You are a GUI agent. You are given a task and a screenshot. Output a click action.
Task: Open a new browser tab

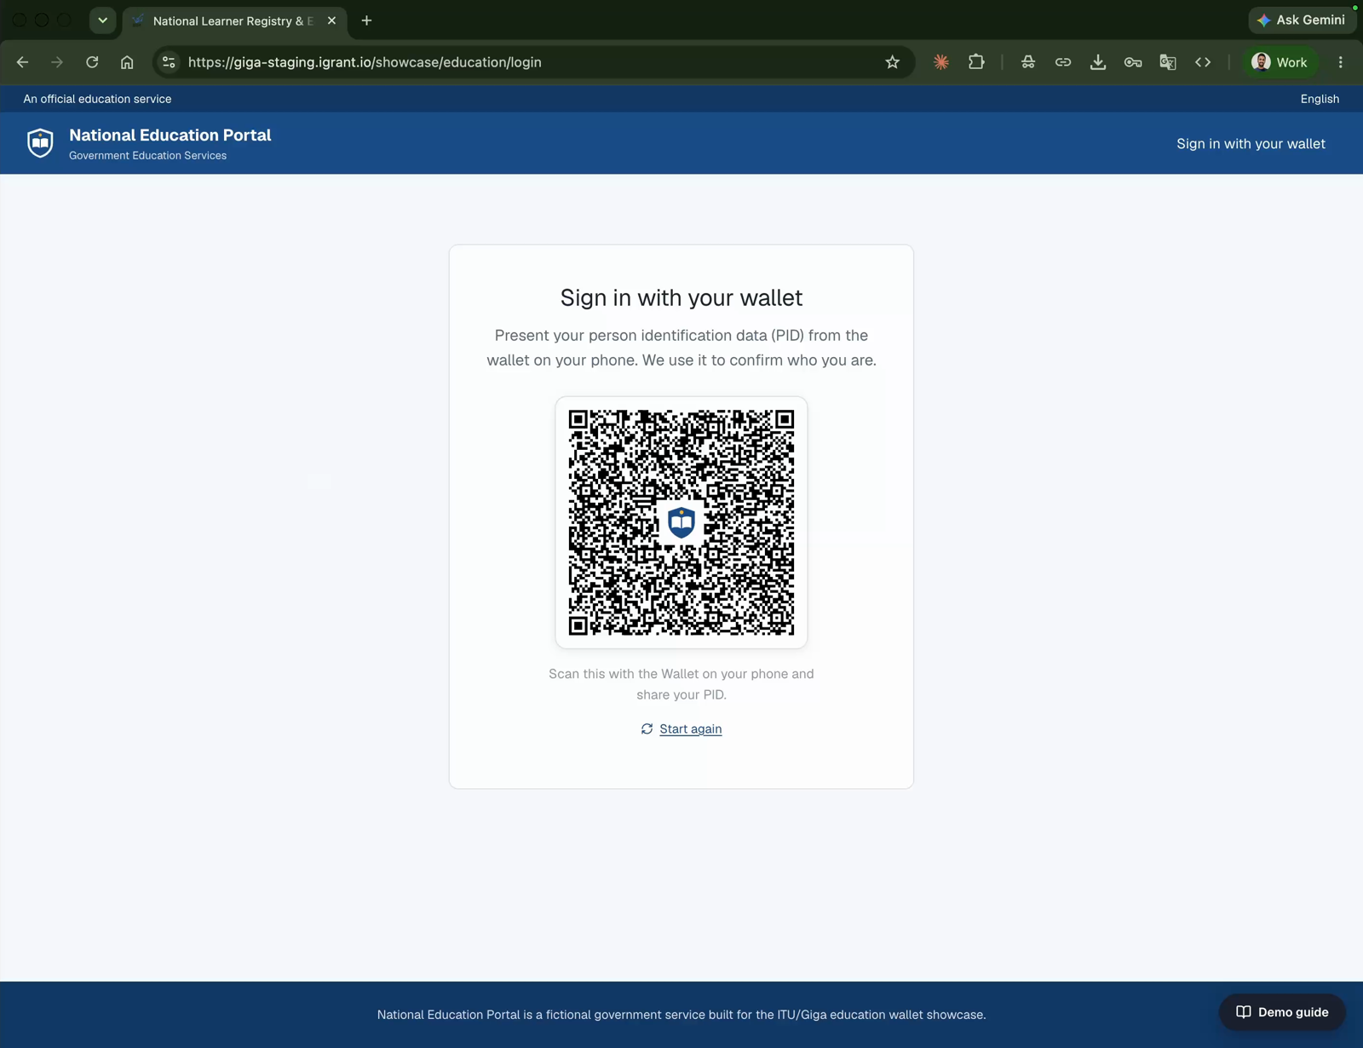(366, 20)
